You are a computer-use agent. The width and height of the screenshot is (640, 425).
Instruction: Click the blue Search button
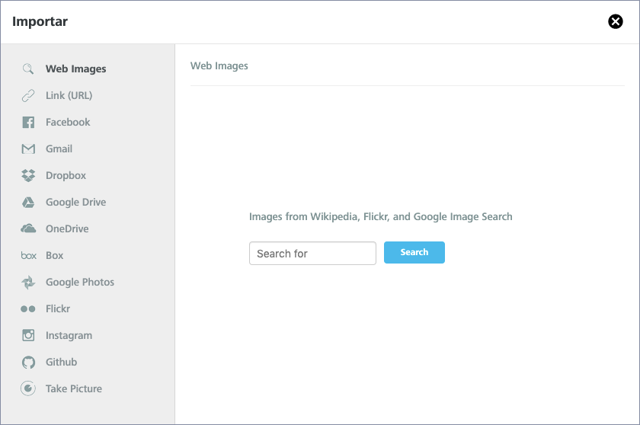pyautogui.click(x=414, y=252)
